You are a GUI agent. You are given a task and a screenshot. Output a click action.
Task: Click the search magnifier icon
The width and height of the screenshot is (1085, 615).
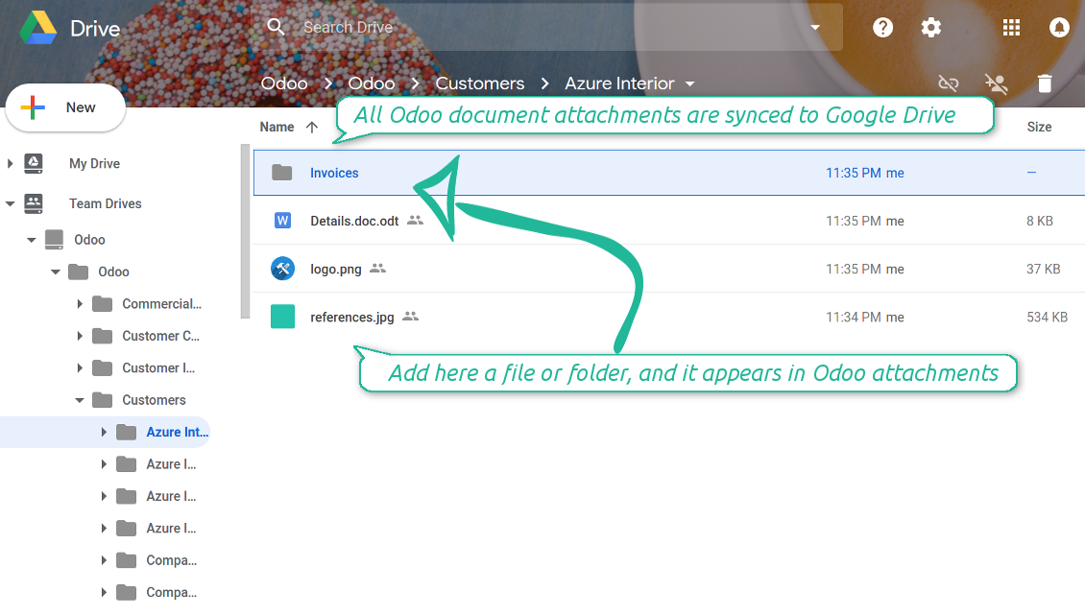[x=277, y=27]
